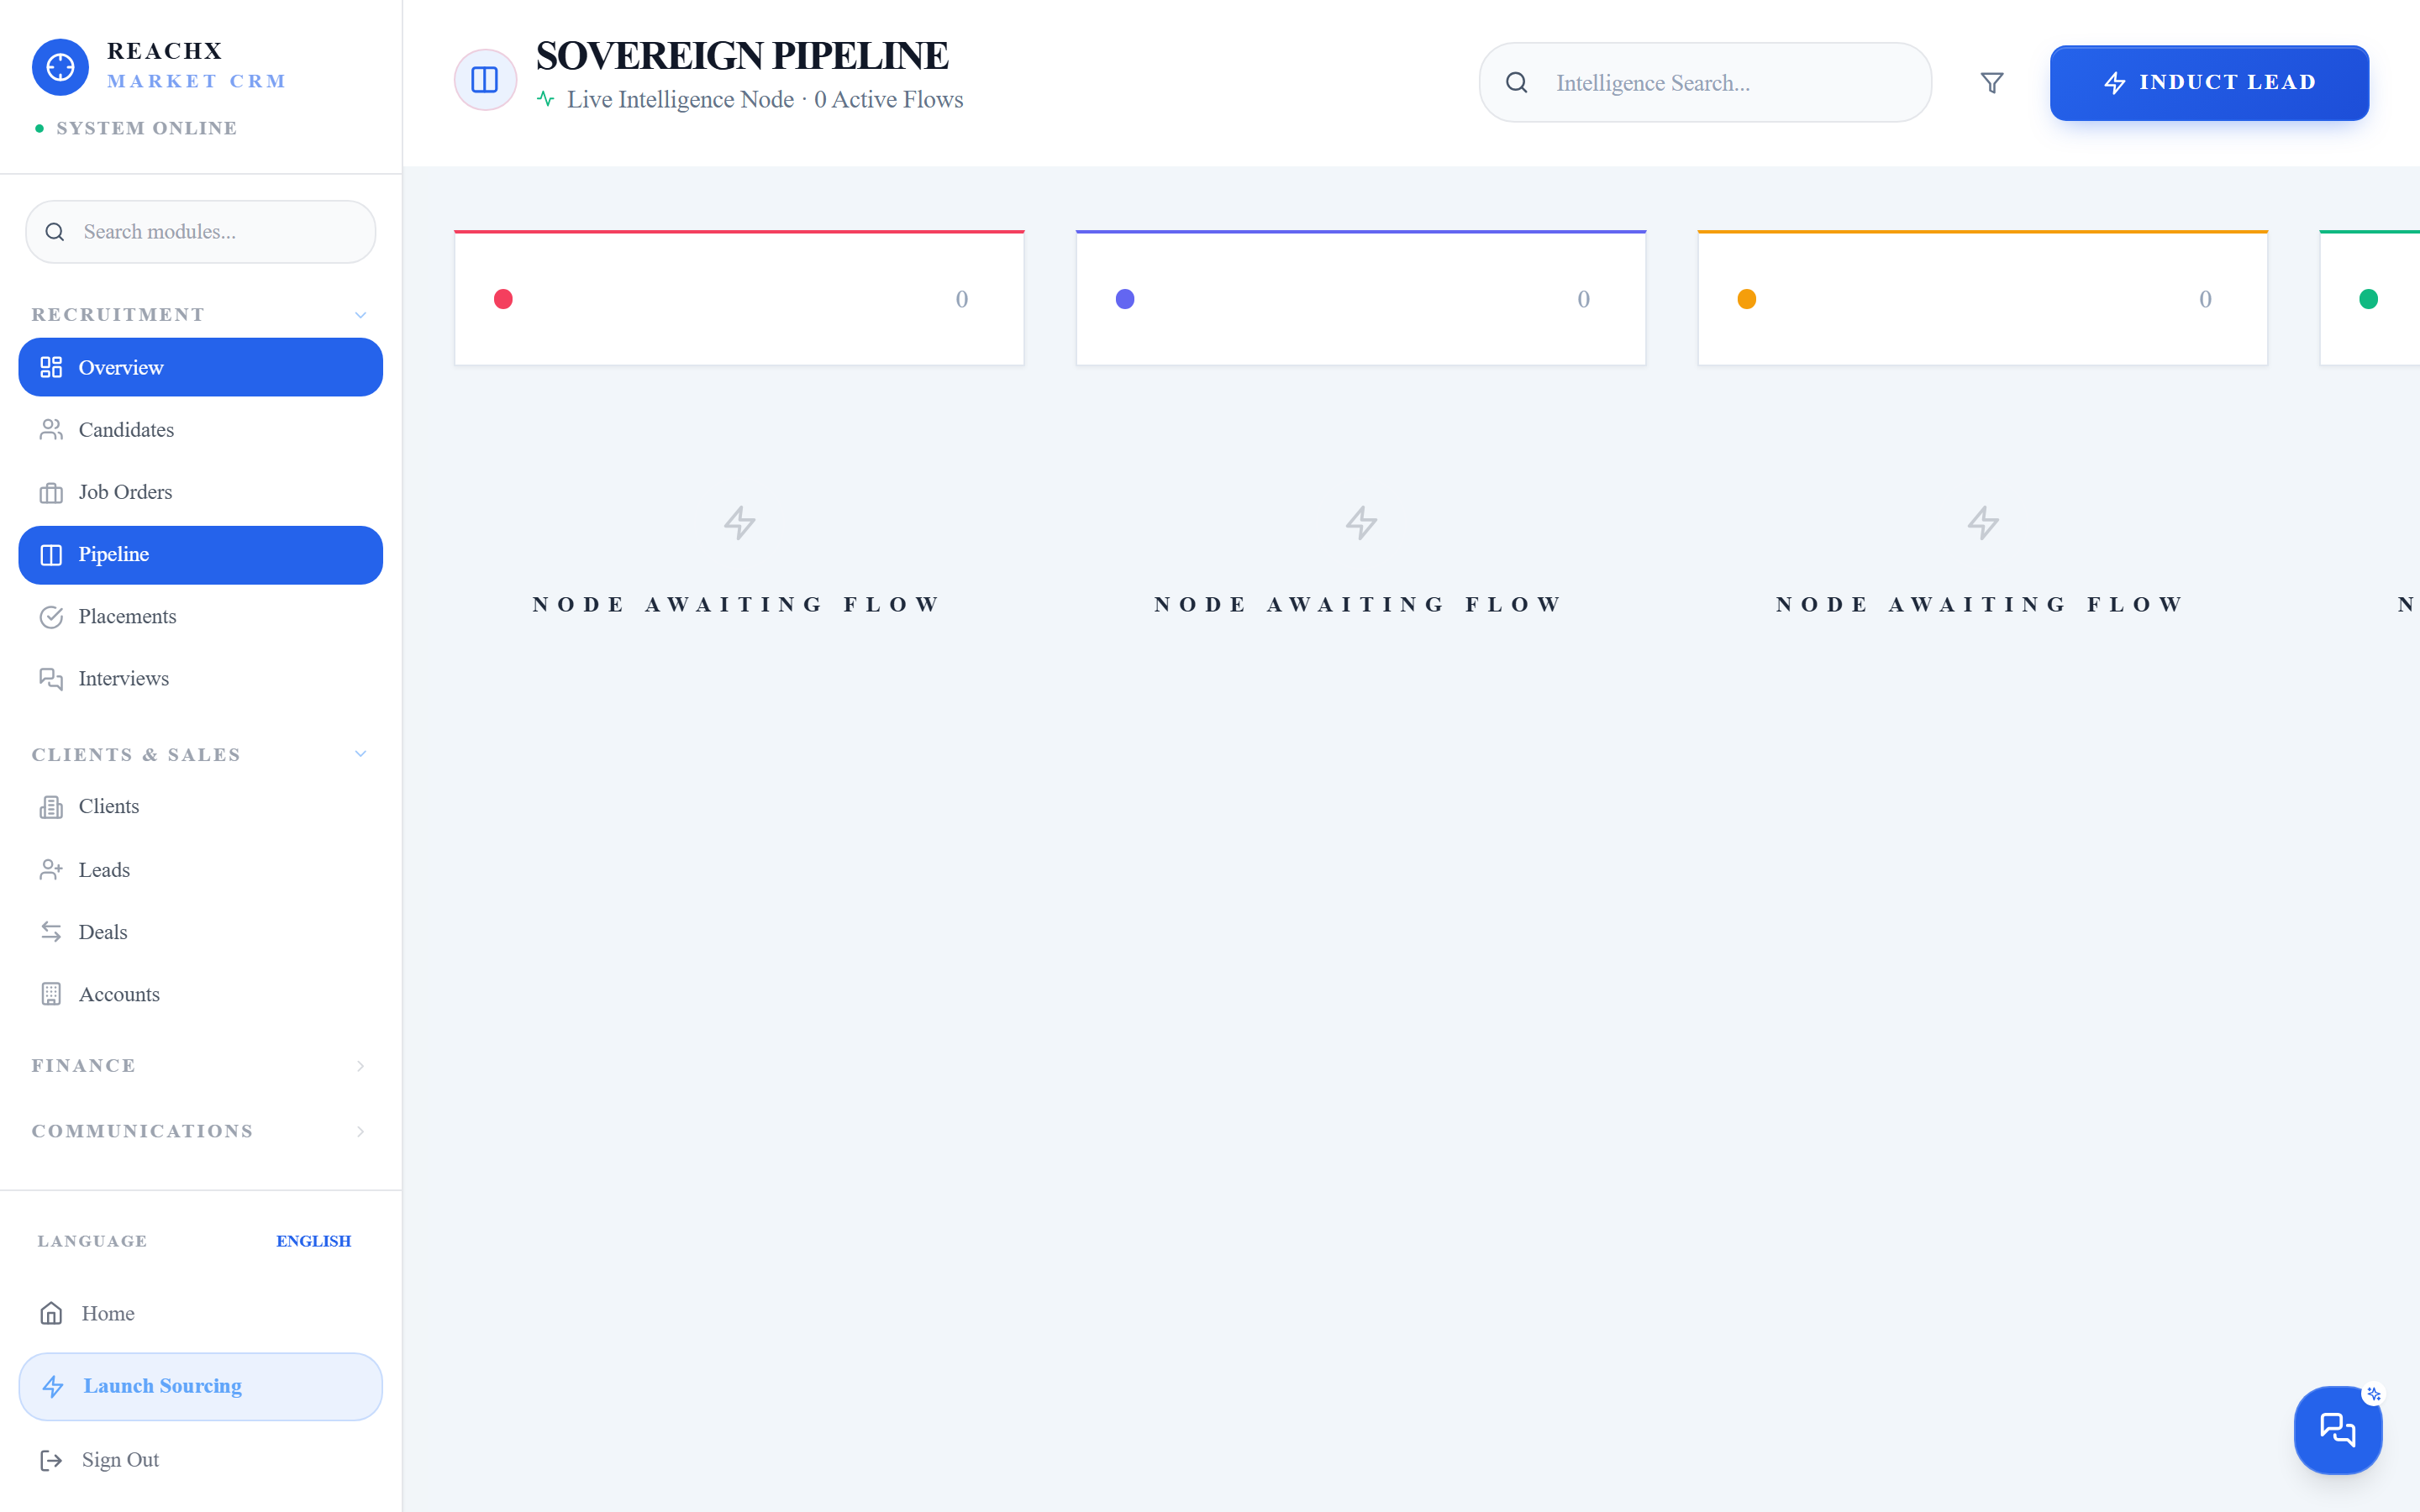This screenshot has width=2420, height=1512.
Task: Click the red stage color dot
Action: tap(503, 299)
